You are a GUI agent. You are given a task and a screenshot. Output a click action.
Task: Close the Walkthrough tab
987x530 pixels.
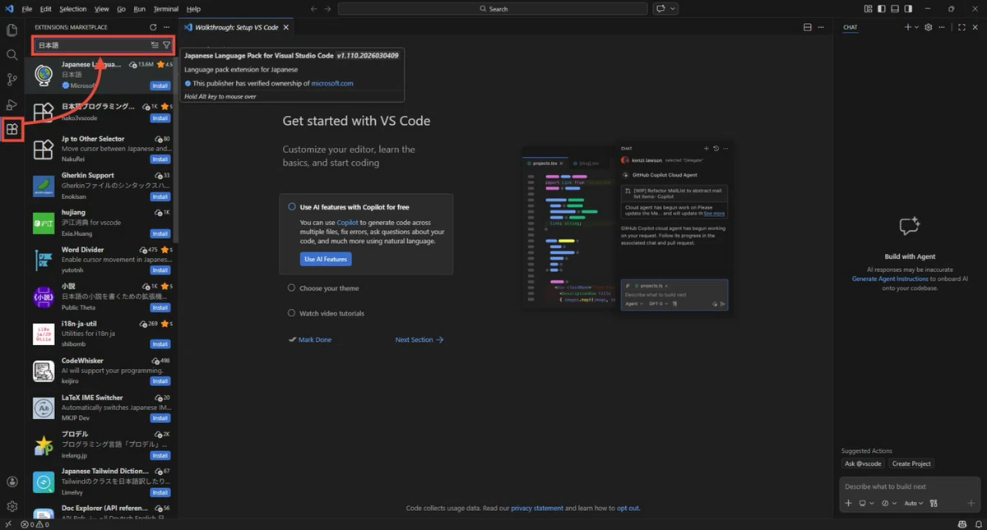pyautogui.click(x=286, y=27)
